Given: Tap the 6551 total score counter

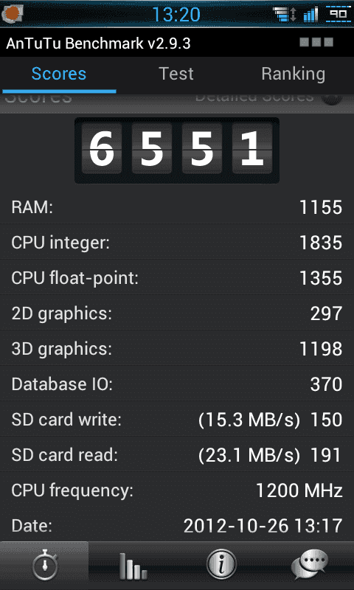Looking at the screenshot, I should pyautogui.click(x=177, y=150).
